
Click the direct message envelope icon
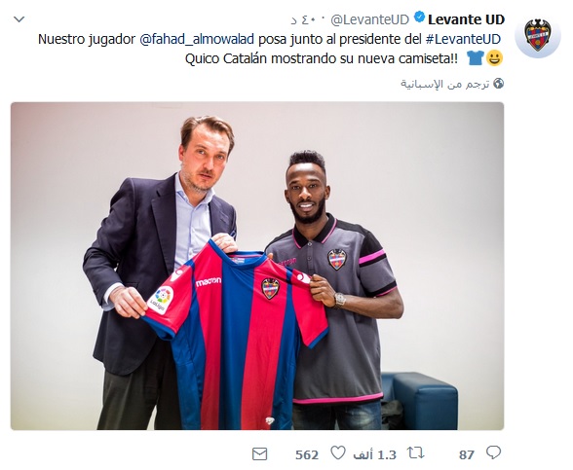260,454
